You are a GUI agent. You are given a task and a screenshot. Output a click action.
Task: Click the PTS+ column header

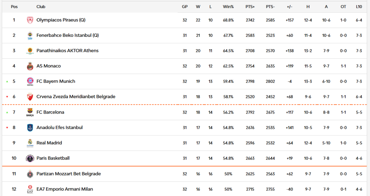pos(250,7)
